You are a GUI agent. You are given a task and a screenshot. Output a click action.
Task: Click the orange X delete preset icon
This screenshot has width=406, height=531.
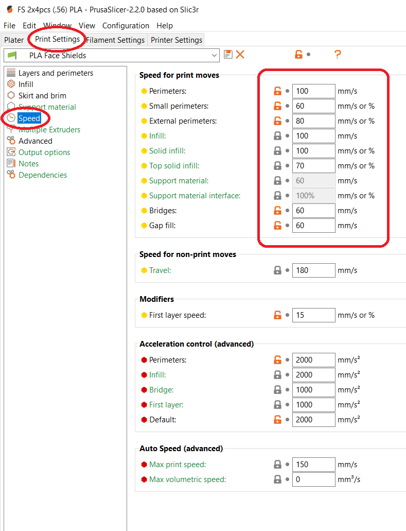coord(240,55)
